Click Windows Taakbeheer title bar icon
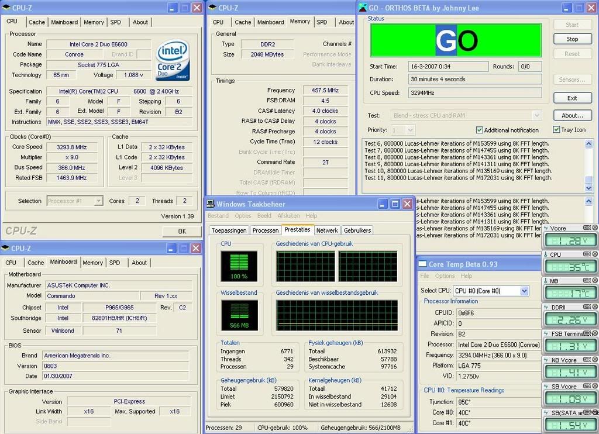Viewport: 599px width, 434px height. coord(211,204)
